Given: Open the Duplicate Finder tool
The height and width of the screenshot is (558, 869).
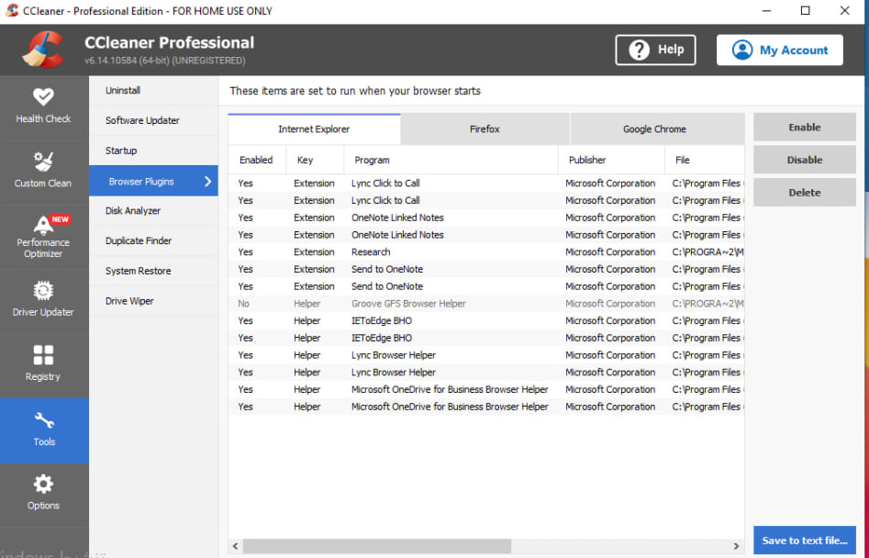Looking at the screenshot, I should coord(153,241).
